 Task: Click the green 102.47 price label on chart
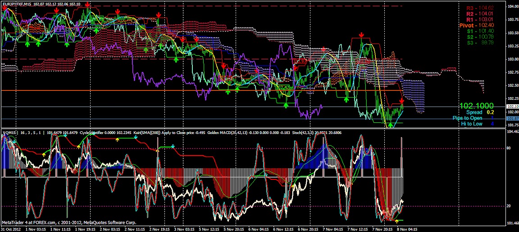click(282, 87)
